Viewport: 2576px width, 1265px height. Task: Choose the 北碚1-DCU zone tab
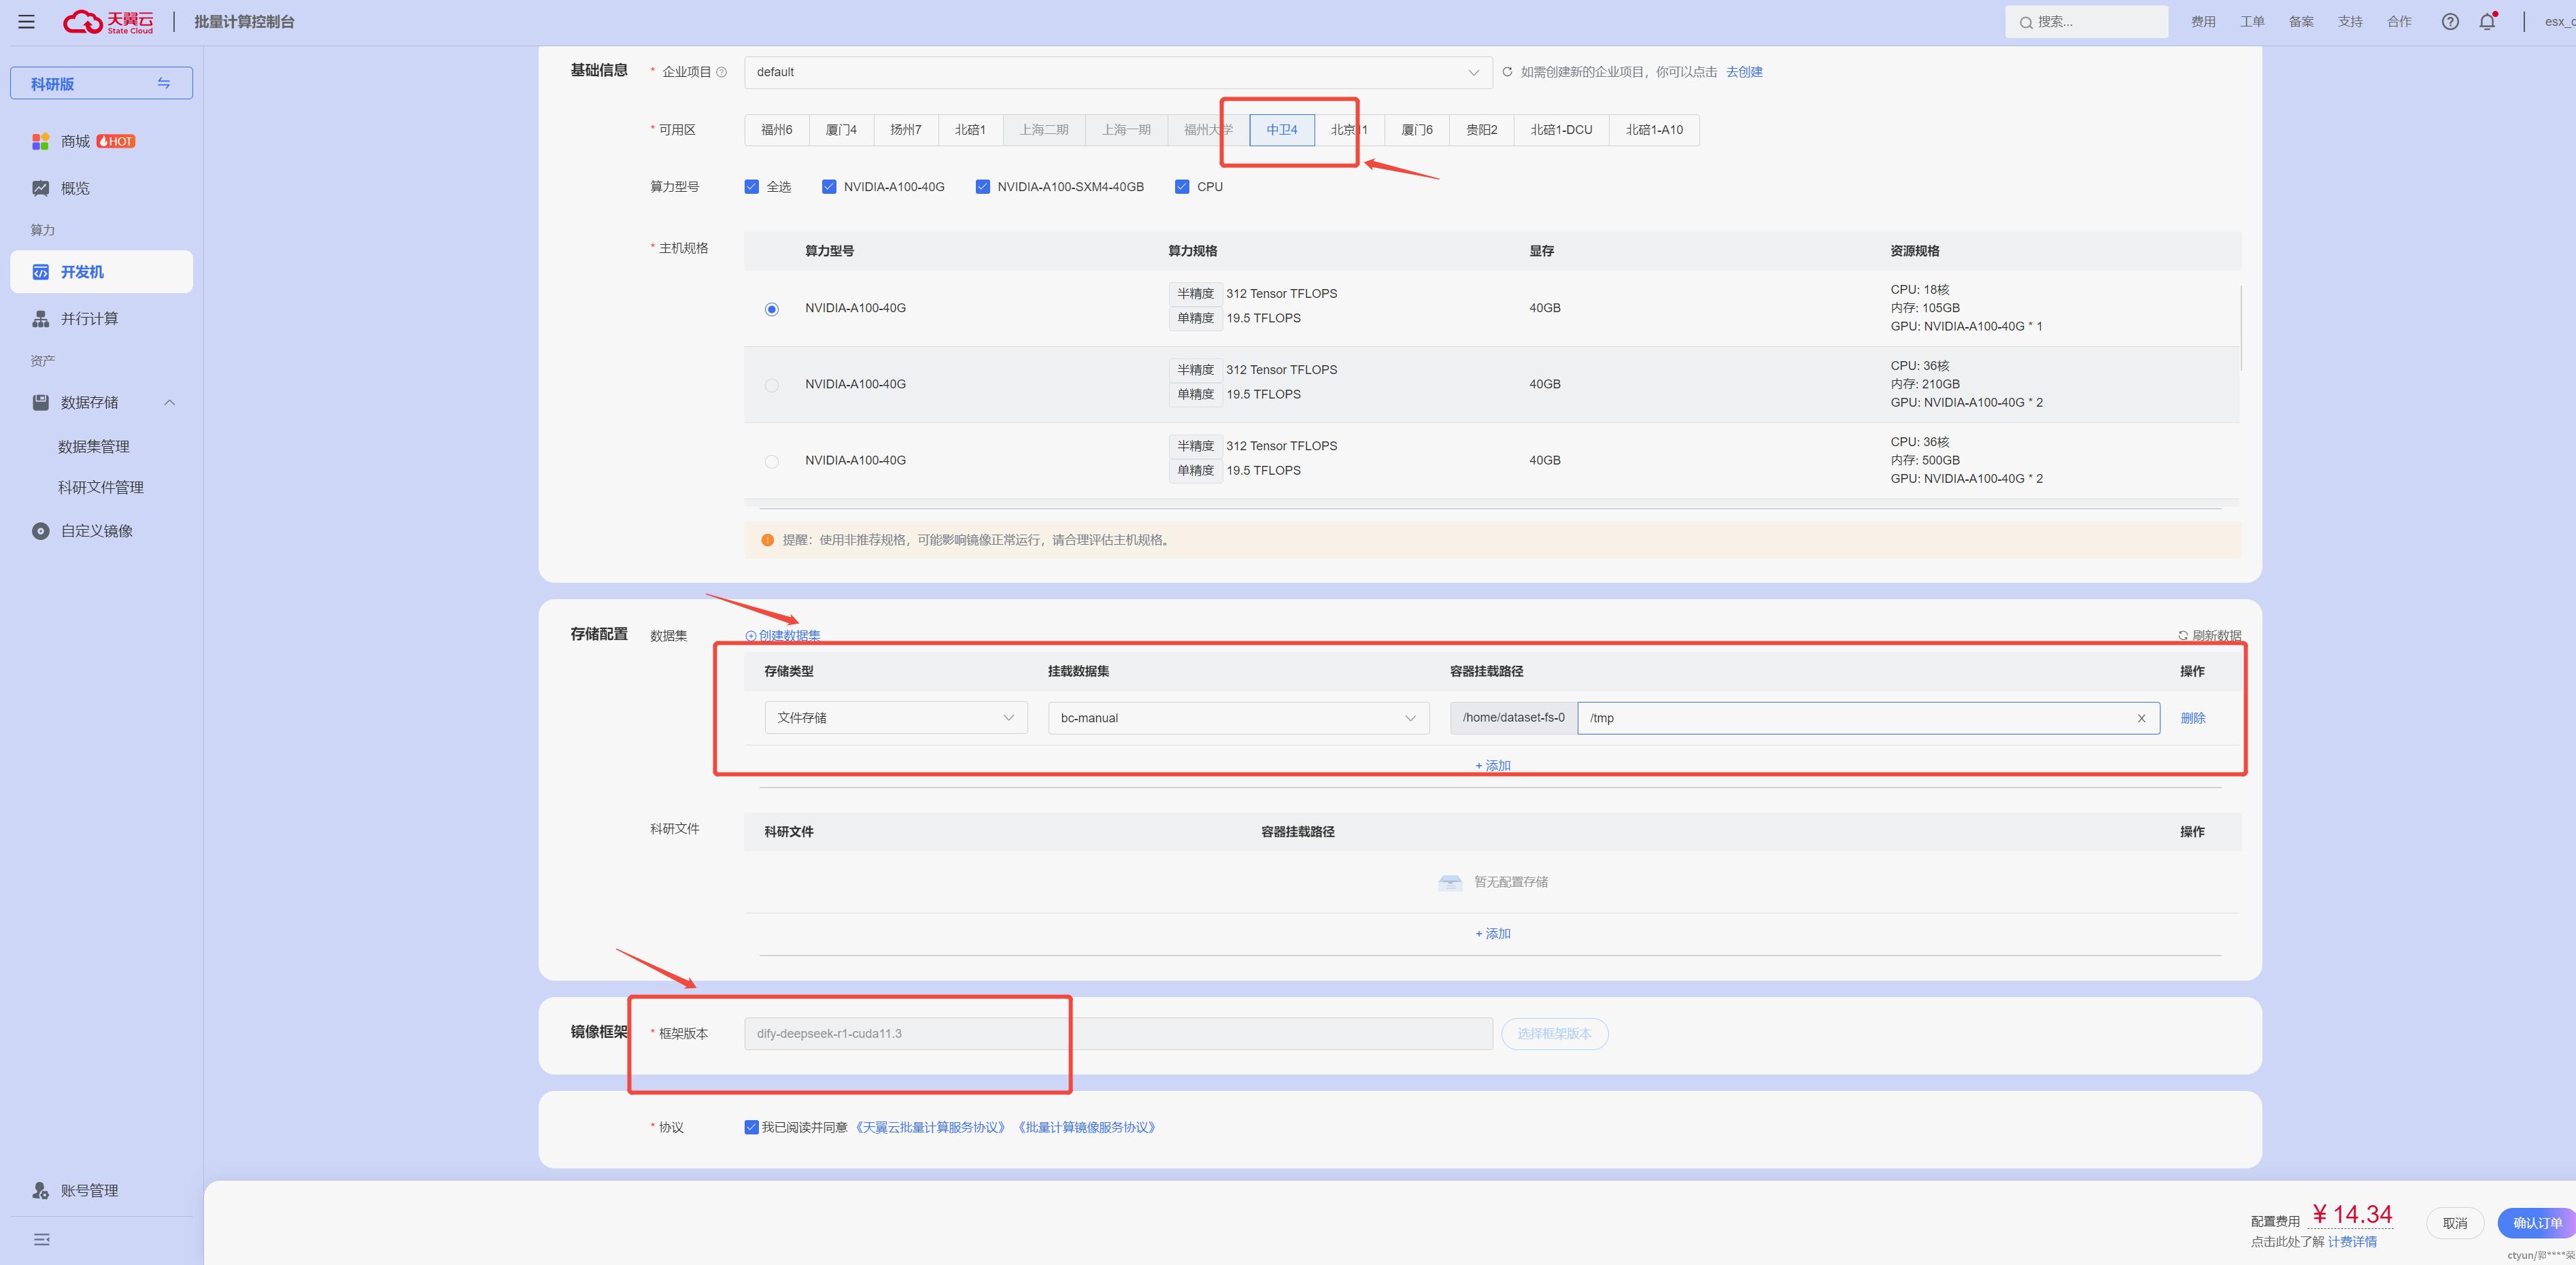coord(1560,130)
